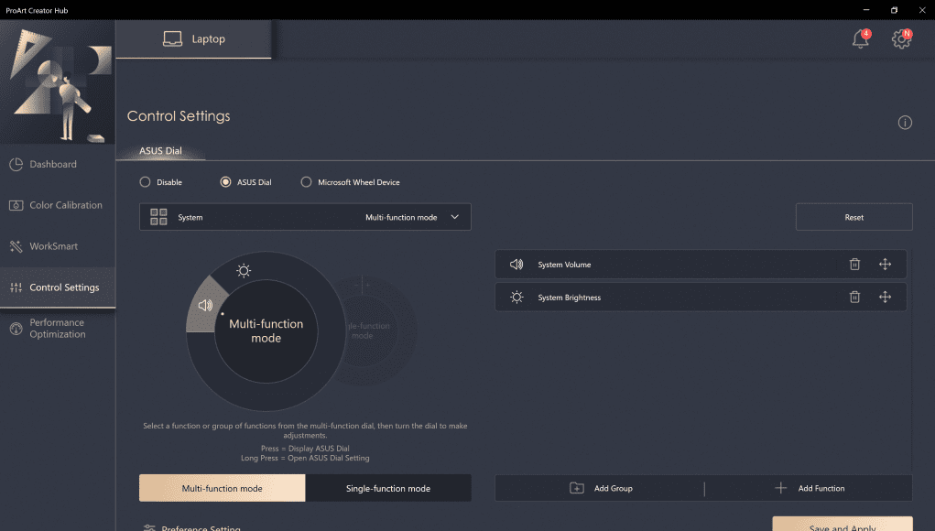Restore down the ProArt Creator Hub window
The image size is (935, 531).
894,10
